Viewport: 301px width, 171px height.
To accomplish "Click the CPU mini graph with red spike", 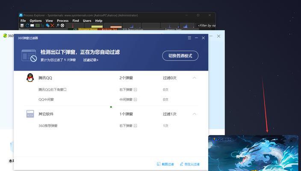I will [75, 26].
